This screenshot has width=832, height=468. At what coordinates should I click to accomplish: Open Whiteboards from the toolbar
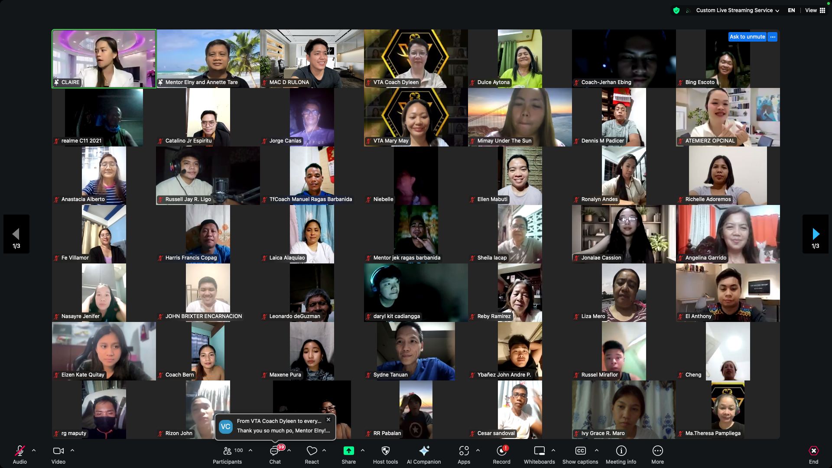(x=539, y=455)
